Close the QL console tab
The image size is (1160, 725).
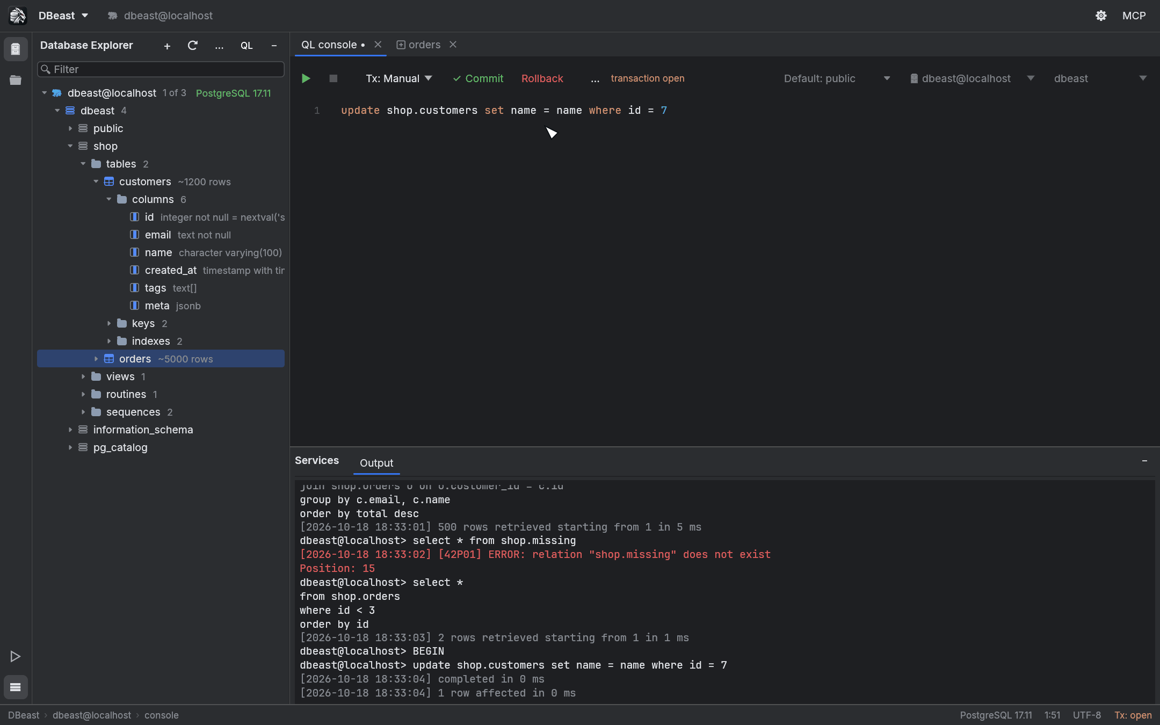(378, 45)
